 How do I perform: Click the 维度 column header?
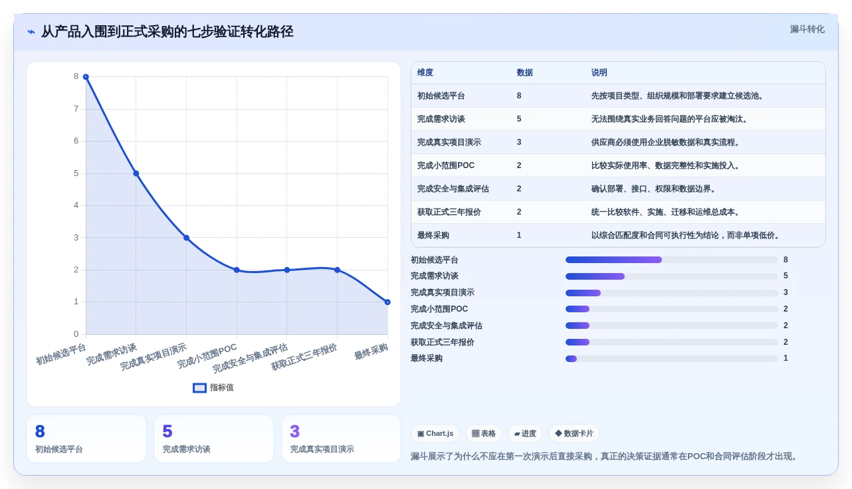pyautogui.click(x=425, y=73)
